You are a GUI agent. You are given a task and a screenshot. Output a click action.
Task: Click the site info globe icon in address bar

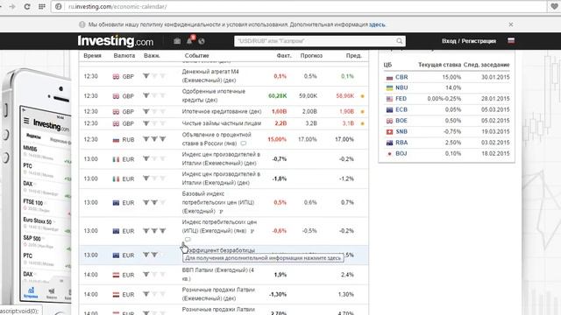[59, 6]
